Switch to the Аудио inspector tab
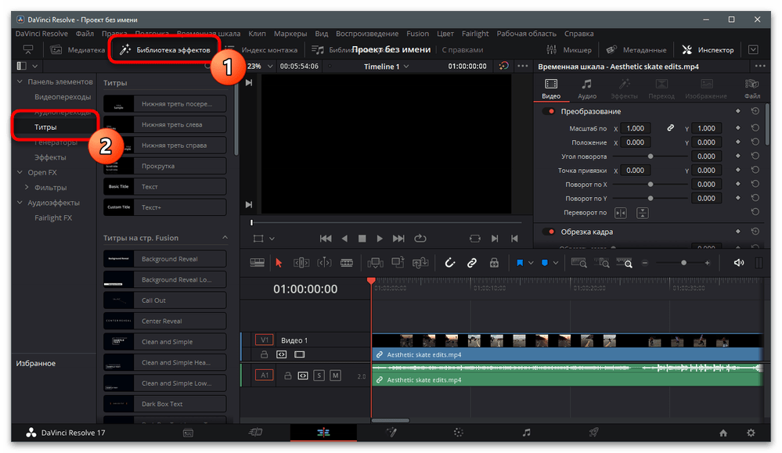The image size is (782, 453). 586,88
